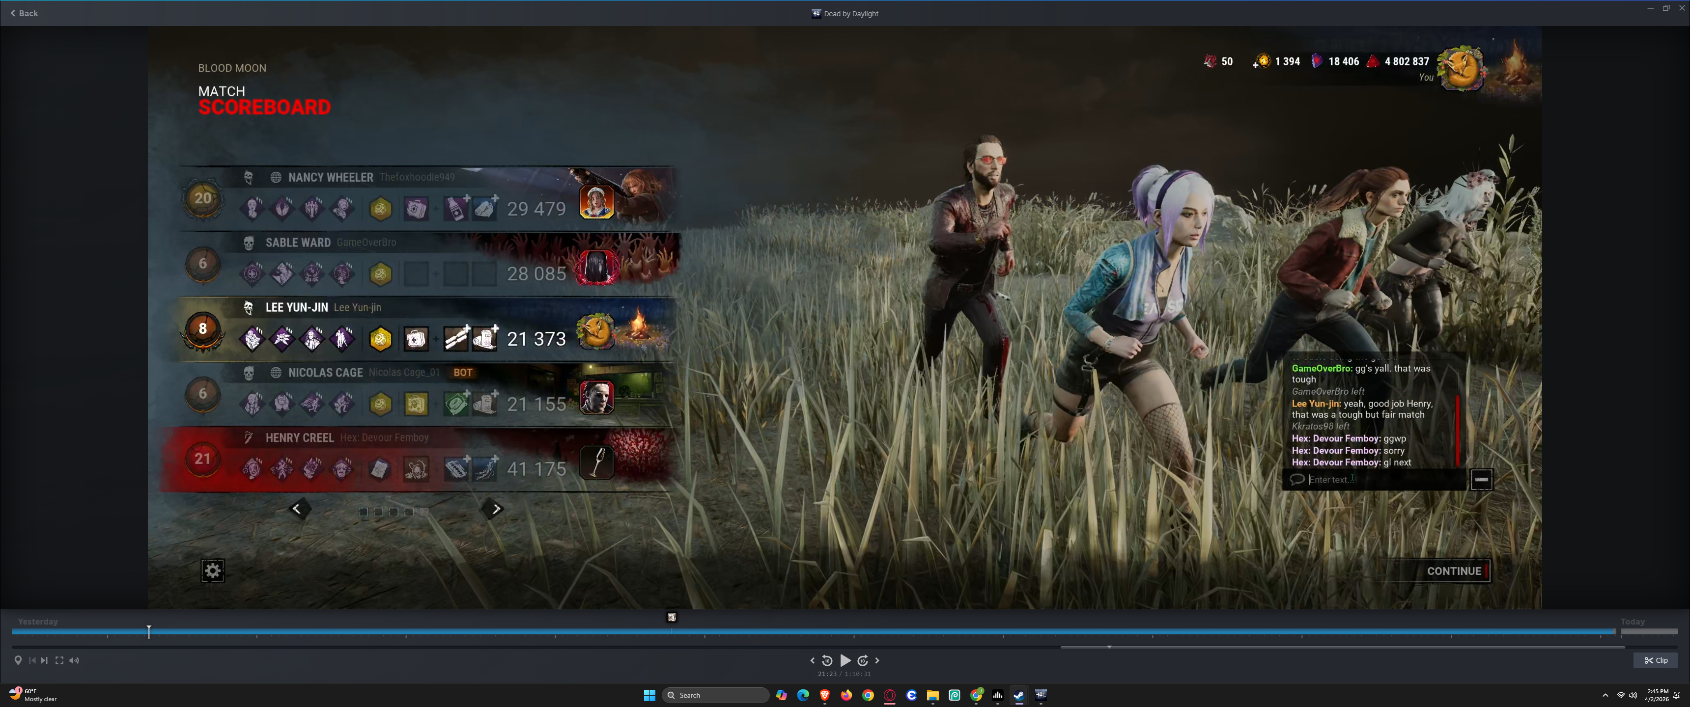
Task: Minimize the chat box
Action: point(1481,479)
